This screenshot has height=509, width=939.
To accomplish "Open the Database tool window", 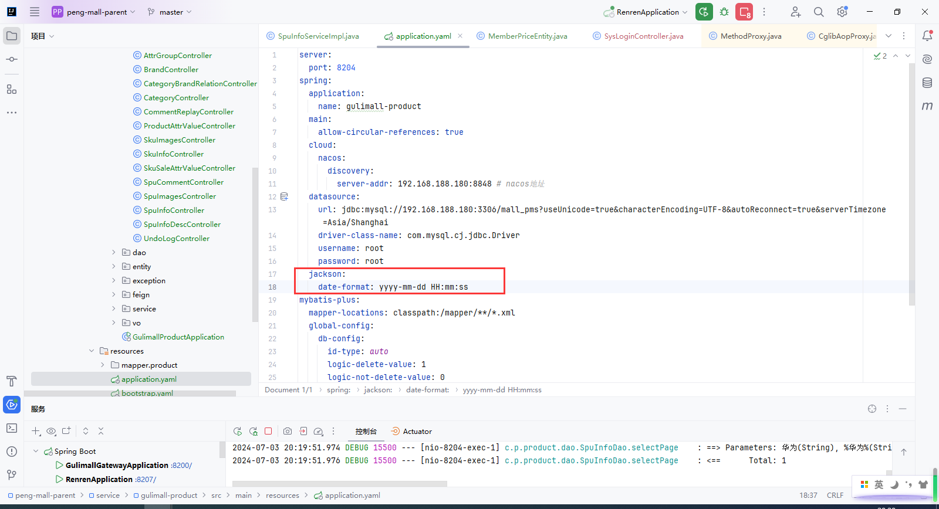I will [x=927, y=83].
